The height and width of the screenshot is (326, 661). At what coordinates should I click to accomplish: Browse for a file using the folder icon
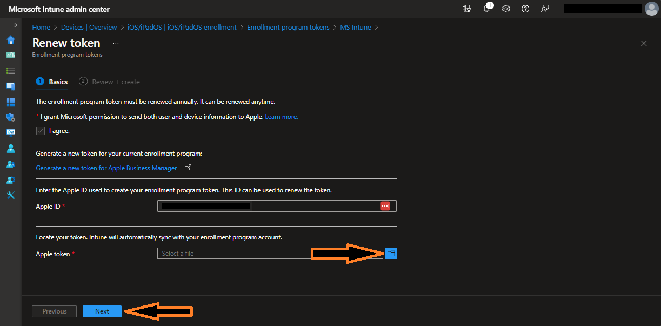click(391, 253)
